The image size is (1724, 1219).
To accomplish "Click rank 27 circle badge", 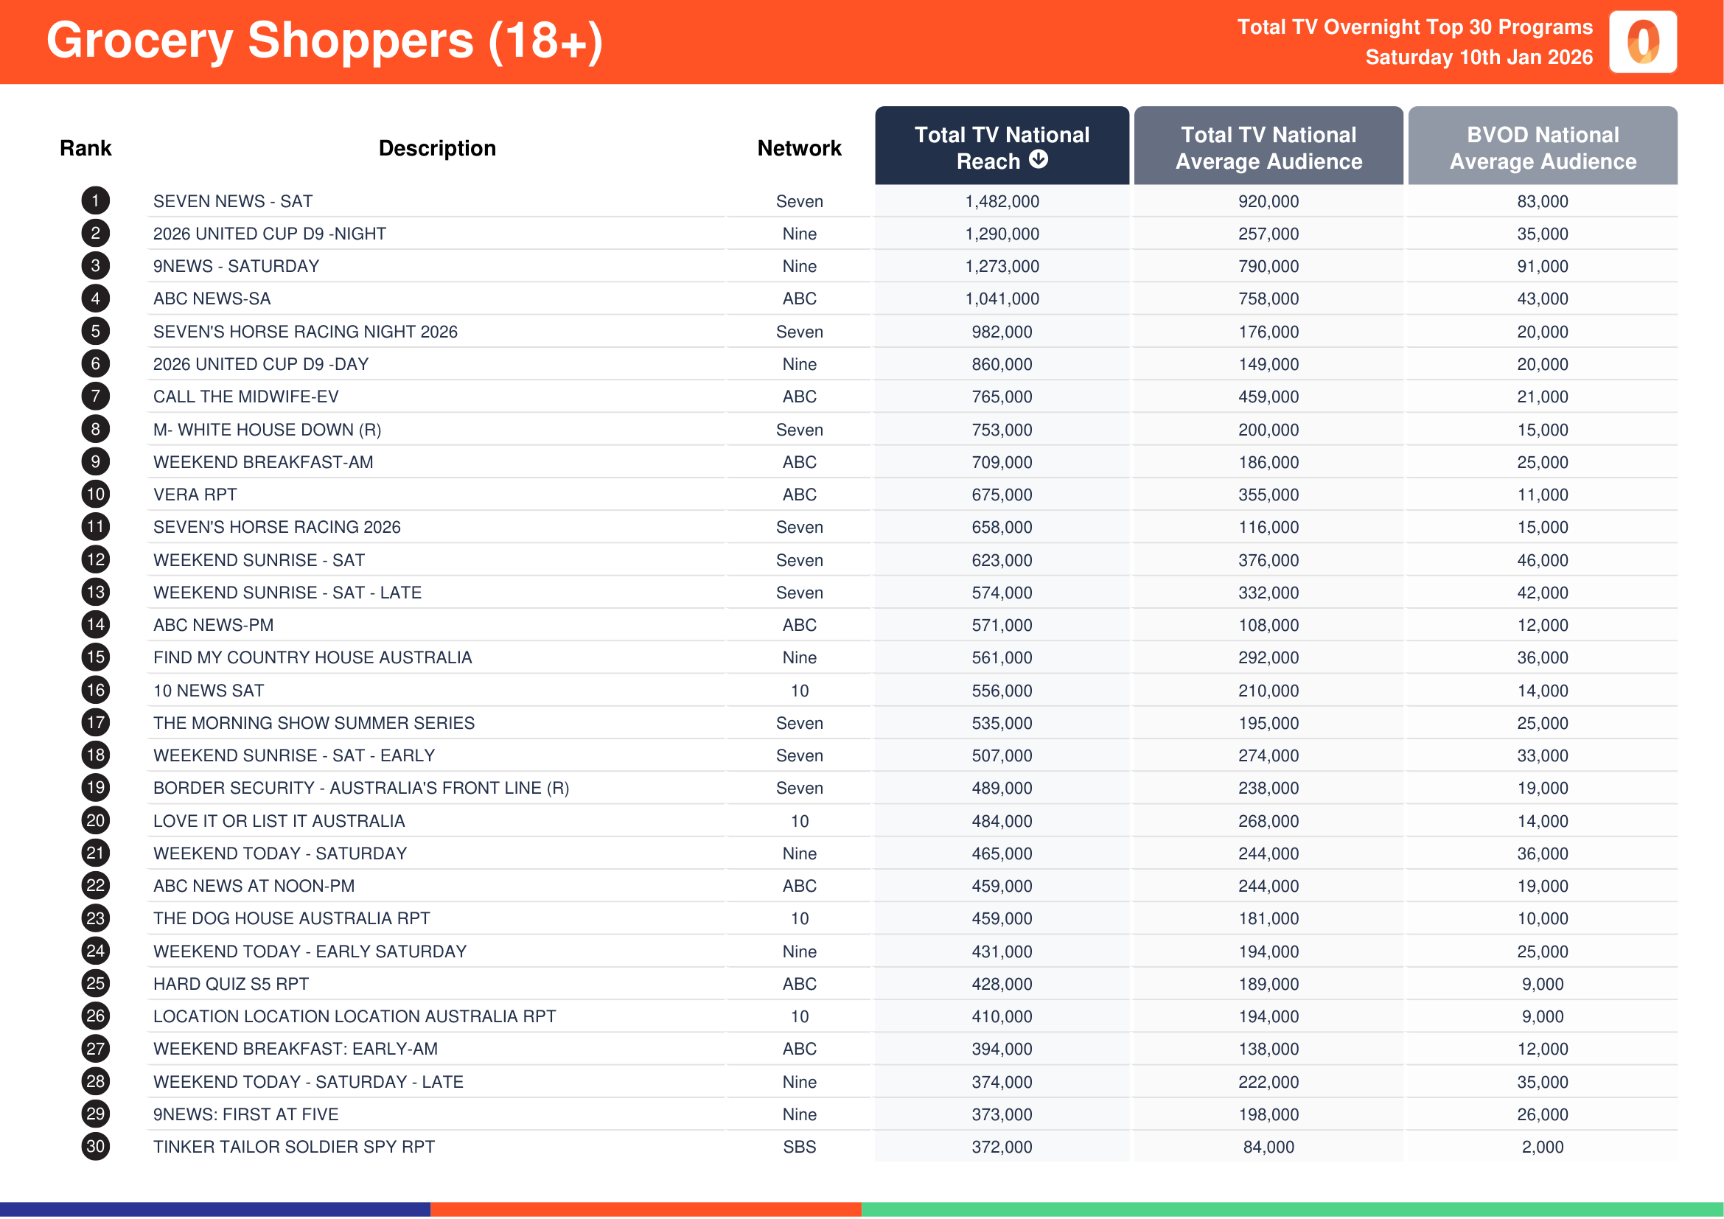I will coord(95,1049).
